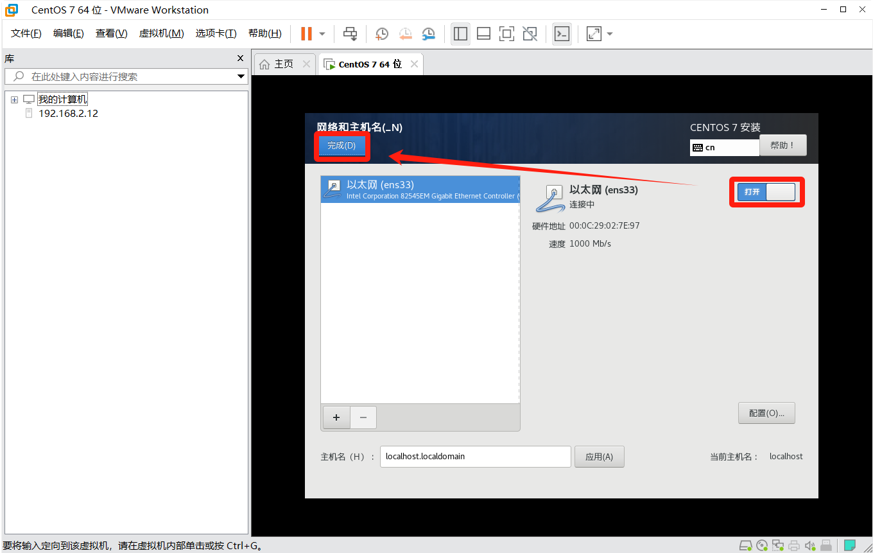The image size is (873, 553).
Task: Click the 完成(D) done button
Action: [341, 146]
